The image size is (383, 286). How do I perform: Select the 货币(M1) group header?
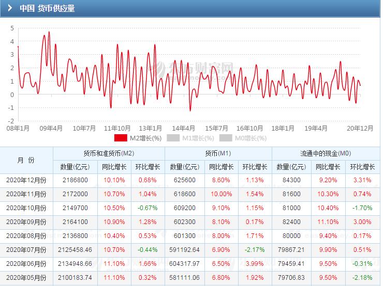coord(218,153)
